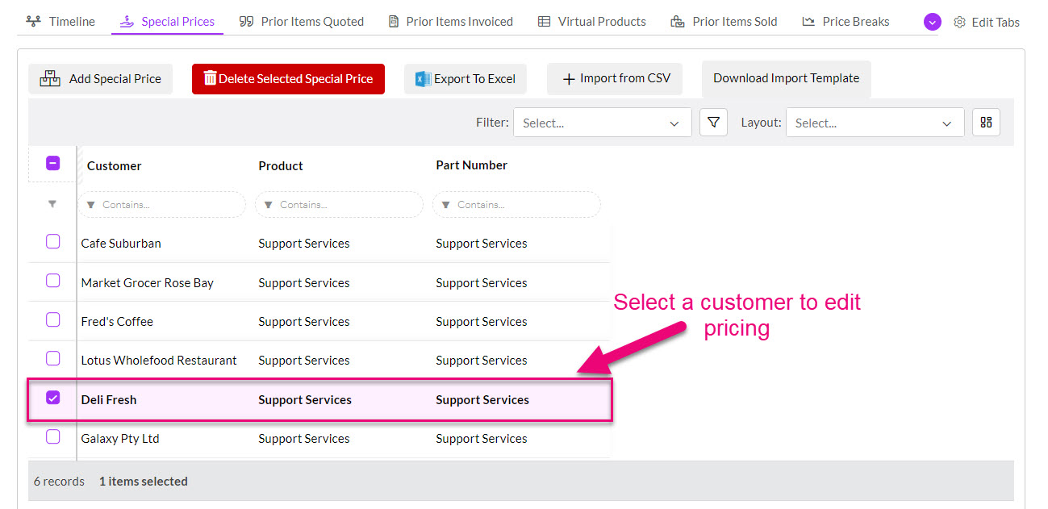Open the Filter Select dropdown

point(602,123)
